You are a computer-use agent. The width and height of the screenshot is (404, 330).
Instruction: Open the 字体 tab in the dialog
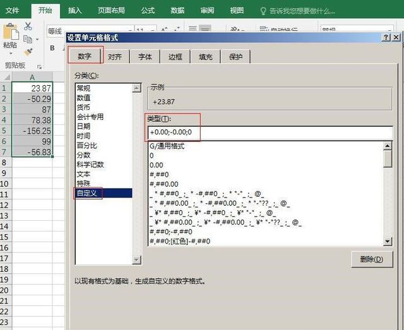click(x=145, y=57)
